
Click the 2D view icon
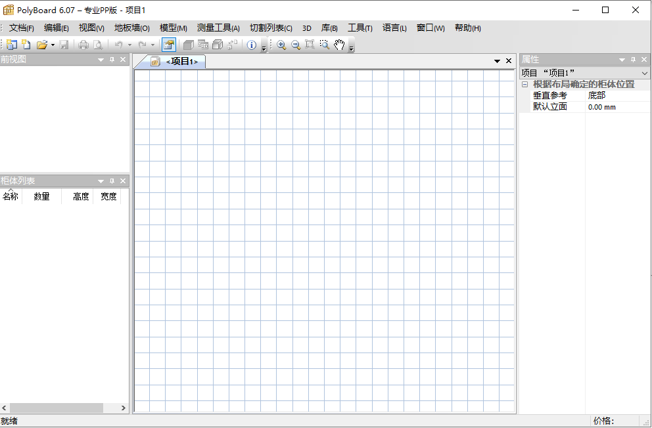(203, 45)
